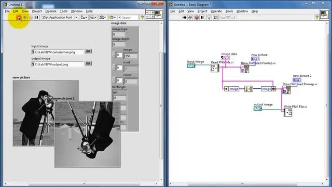Open File menu in Block Diagram window
332x187 pixels.
pos(173,11)
